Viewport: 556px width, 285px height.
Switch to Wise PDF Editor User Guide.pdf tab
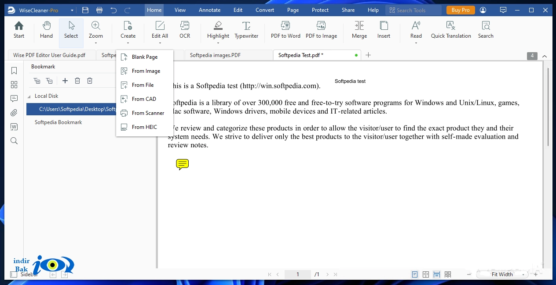point(52,55)
